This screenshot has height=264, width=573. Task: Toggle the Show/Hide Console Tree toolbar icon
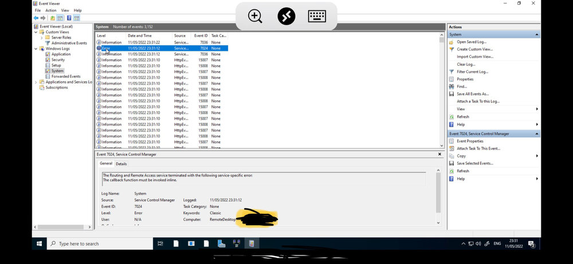point(60,18)
